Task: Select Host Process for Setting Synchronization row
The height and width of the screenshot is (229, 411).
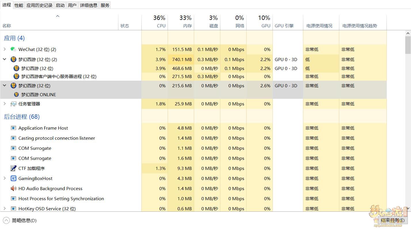Action: click(193, 198)
